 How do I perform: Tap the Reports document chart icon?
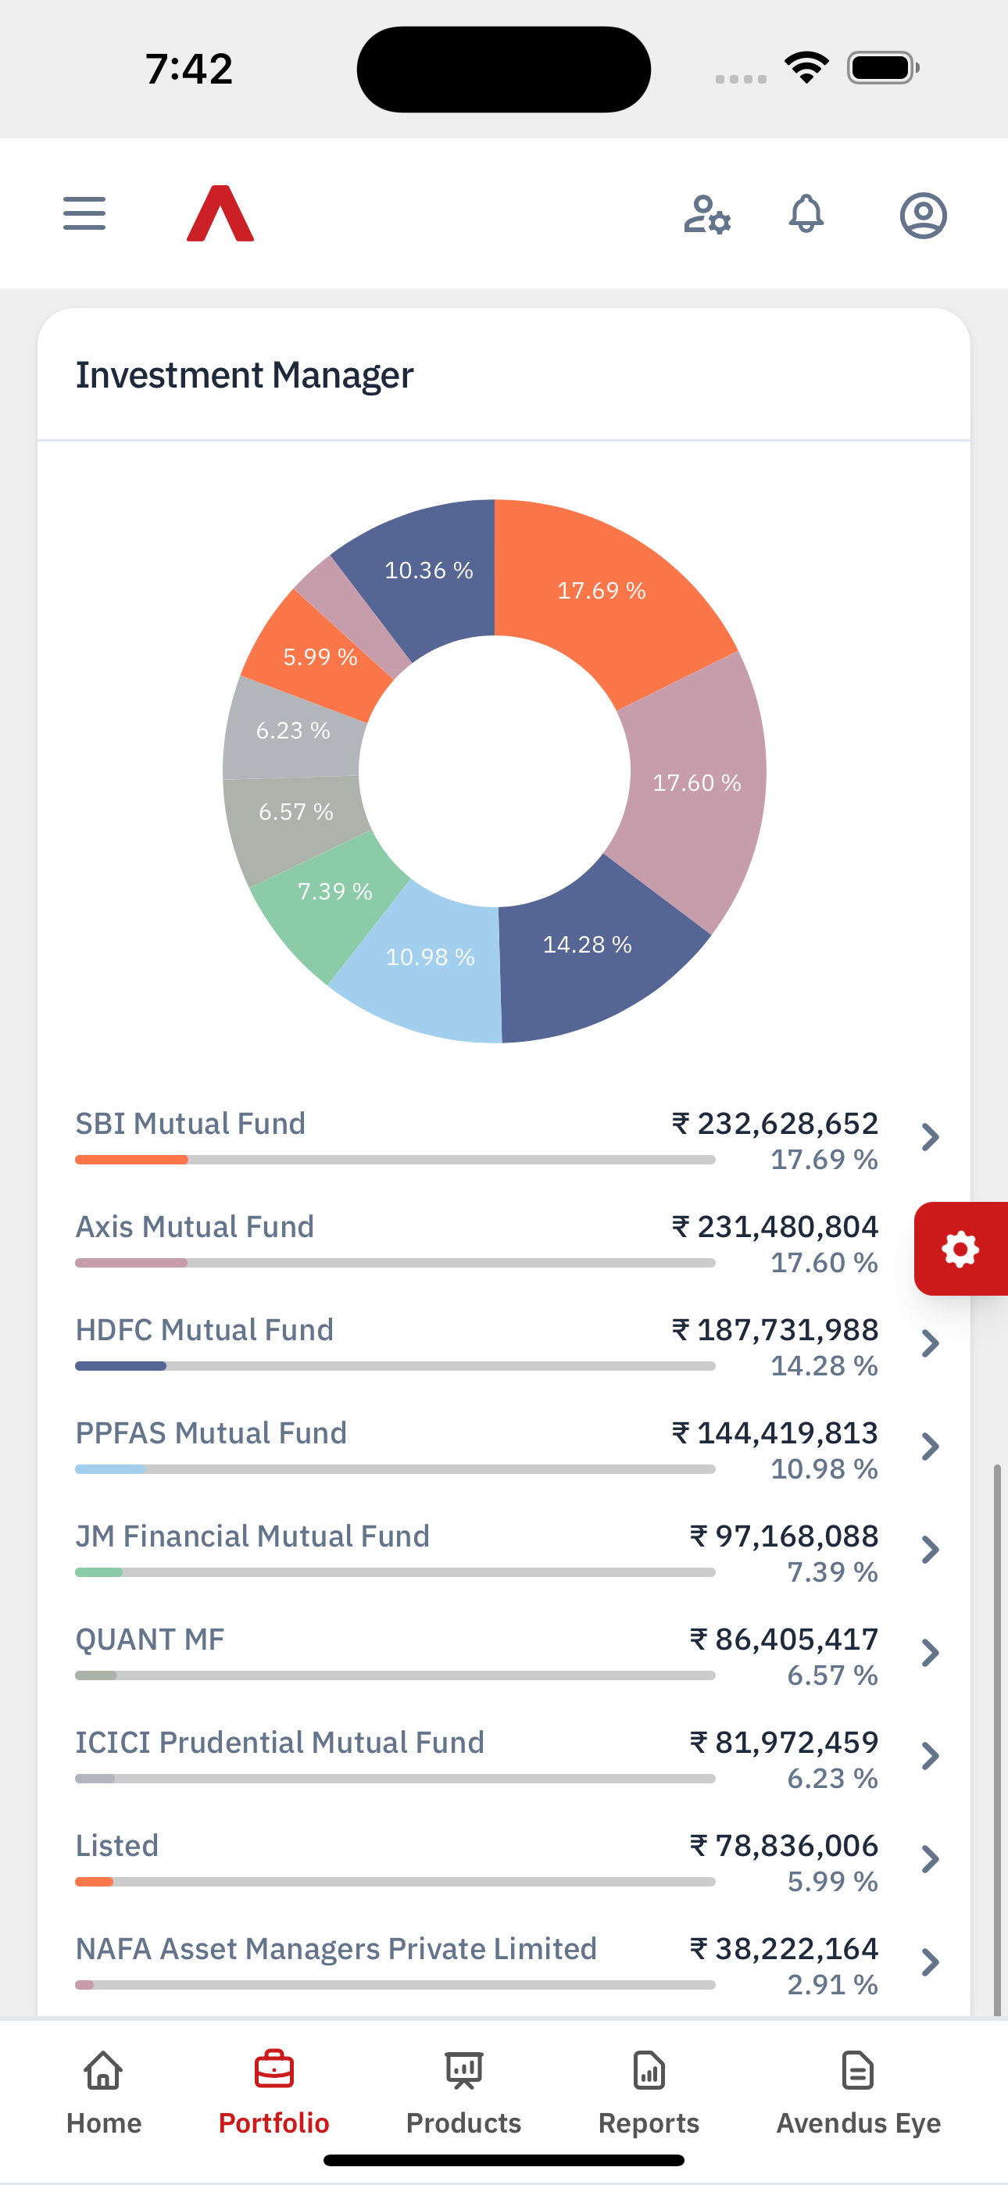(x=649, y=2070)
